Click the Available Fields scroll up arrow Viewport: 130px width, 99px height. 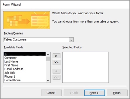tap(48, 55)
